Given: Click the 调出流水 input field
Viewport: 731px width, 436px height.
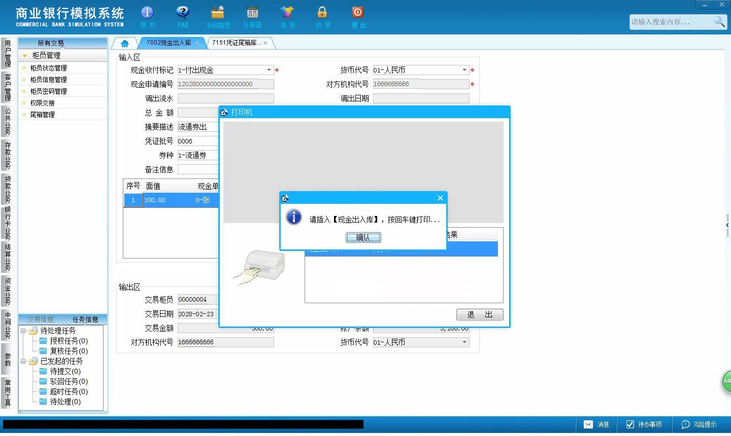Looking at the screenshot, I should tap(225, 98).
